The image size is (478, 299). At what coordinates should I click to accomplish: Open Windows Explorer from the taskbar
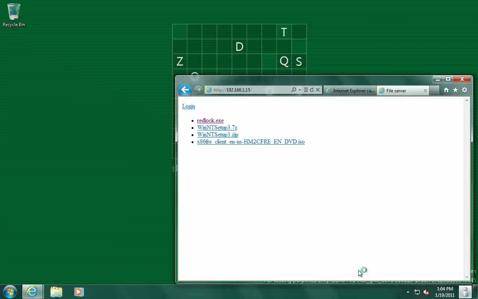tap(56, 292)
